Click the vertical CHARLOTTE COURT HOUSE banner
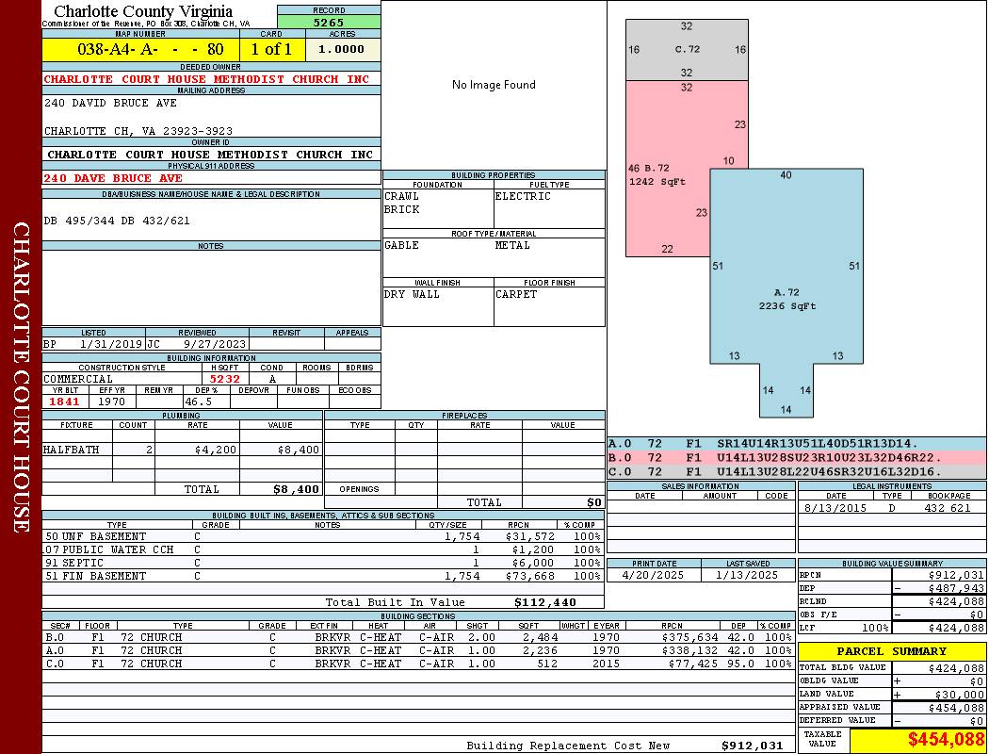 pos(22,377)
